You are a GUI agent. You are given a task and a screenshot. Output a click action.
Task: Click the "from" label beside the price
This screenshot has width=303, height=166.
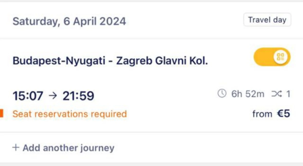(262, 114)
